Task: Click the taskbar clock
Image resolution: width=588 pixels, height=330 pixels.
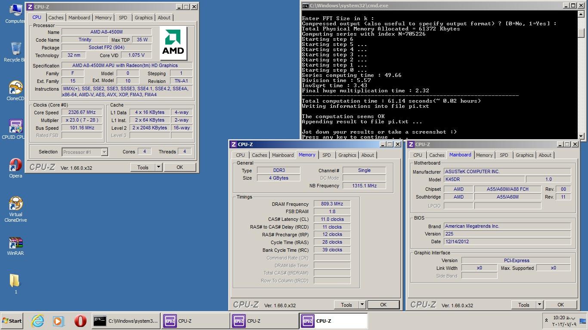Action: click(563, 321)
